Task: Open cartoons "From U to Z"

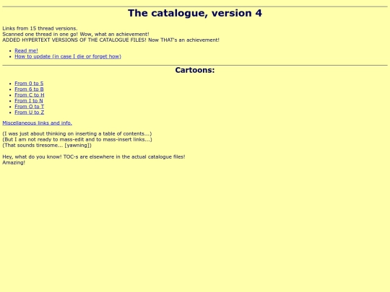Action: click(30, 112)
